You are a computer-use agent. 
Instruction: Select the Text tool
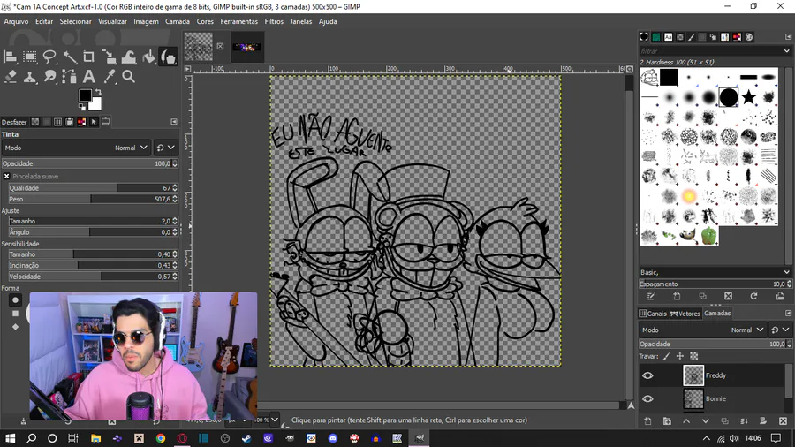pos(88,77)
